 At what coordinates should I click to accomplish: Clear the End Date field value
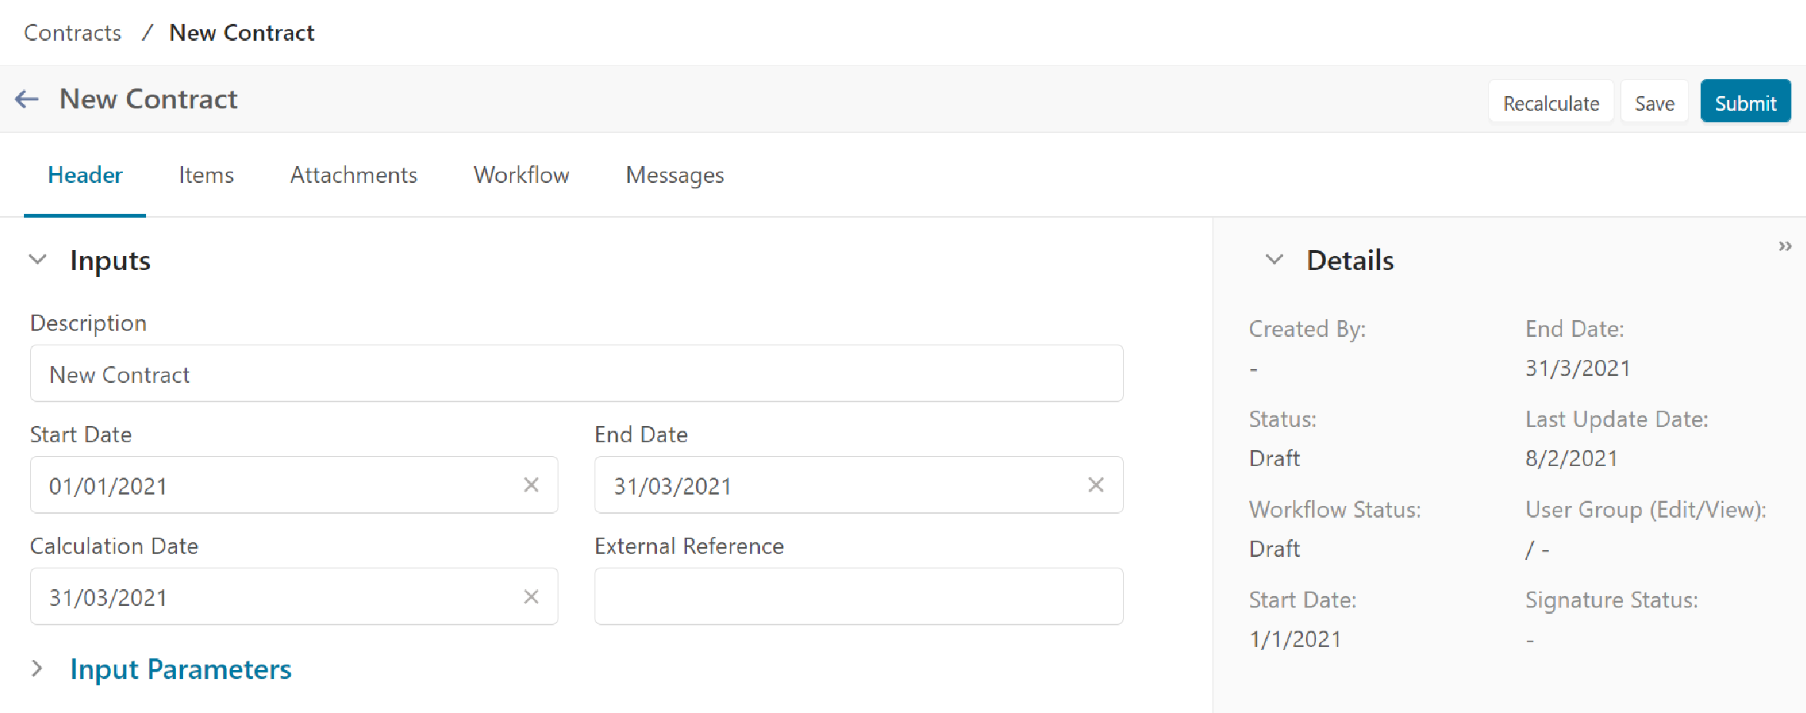click(x=1095, y=485)
